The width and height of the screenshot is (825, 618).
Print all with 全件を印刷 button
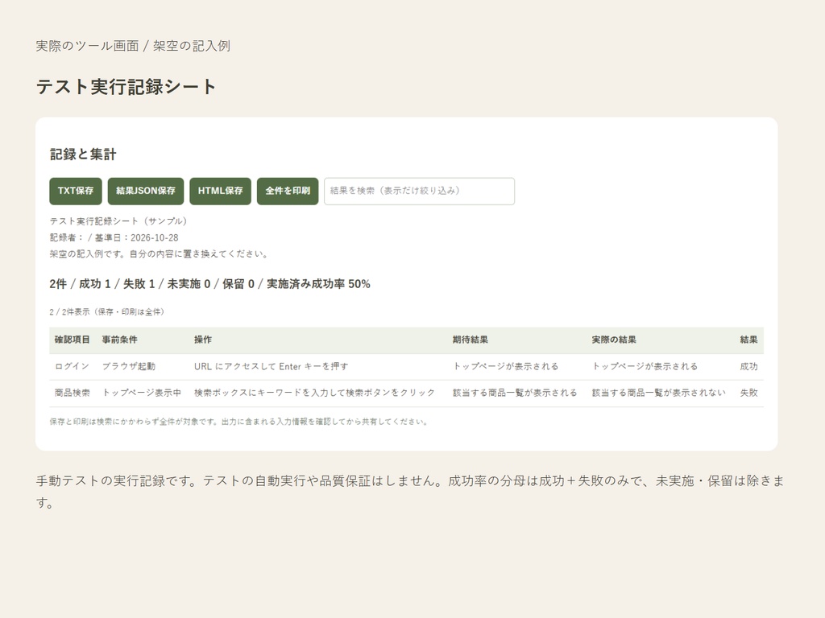tap(288, 191)
